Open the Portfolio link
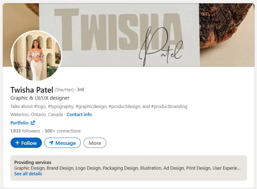This screenshot has width=257, height=189. point(19,123)
